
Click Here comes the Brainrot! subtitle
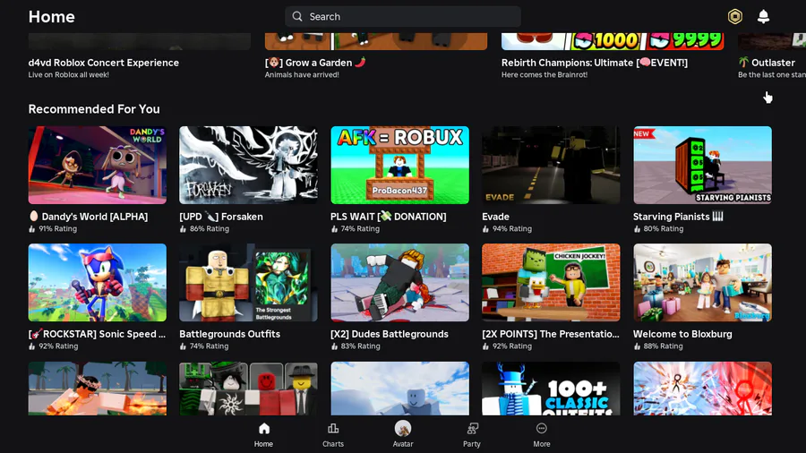click(544, 75)
